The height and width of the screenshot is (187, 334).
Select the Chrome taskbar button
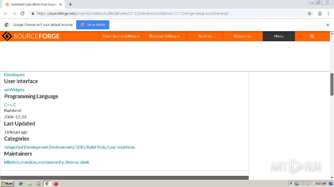(47, 184)
